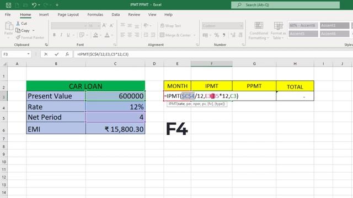Undo the last action
The width and height of the screenshot is (353, 198).
coord(34,5)
